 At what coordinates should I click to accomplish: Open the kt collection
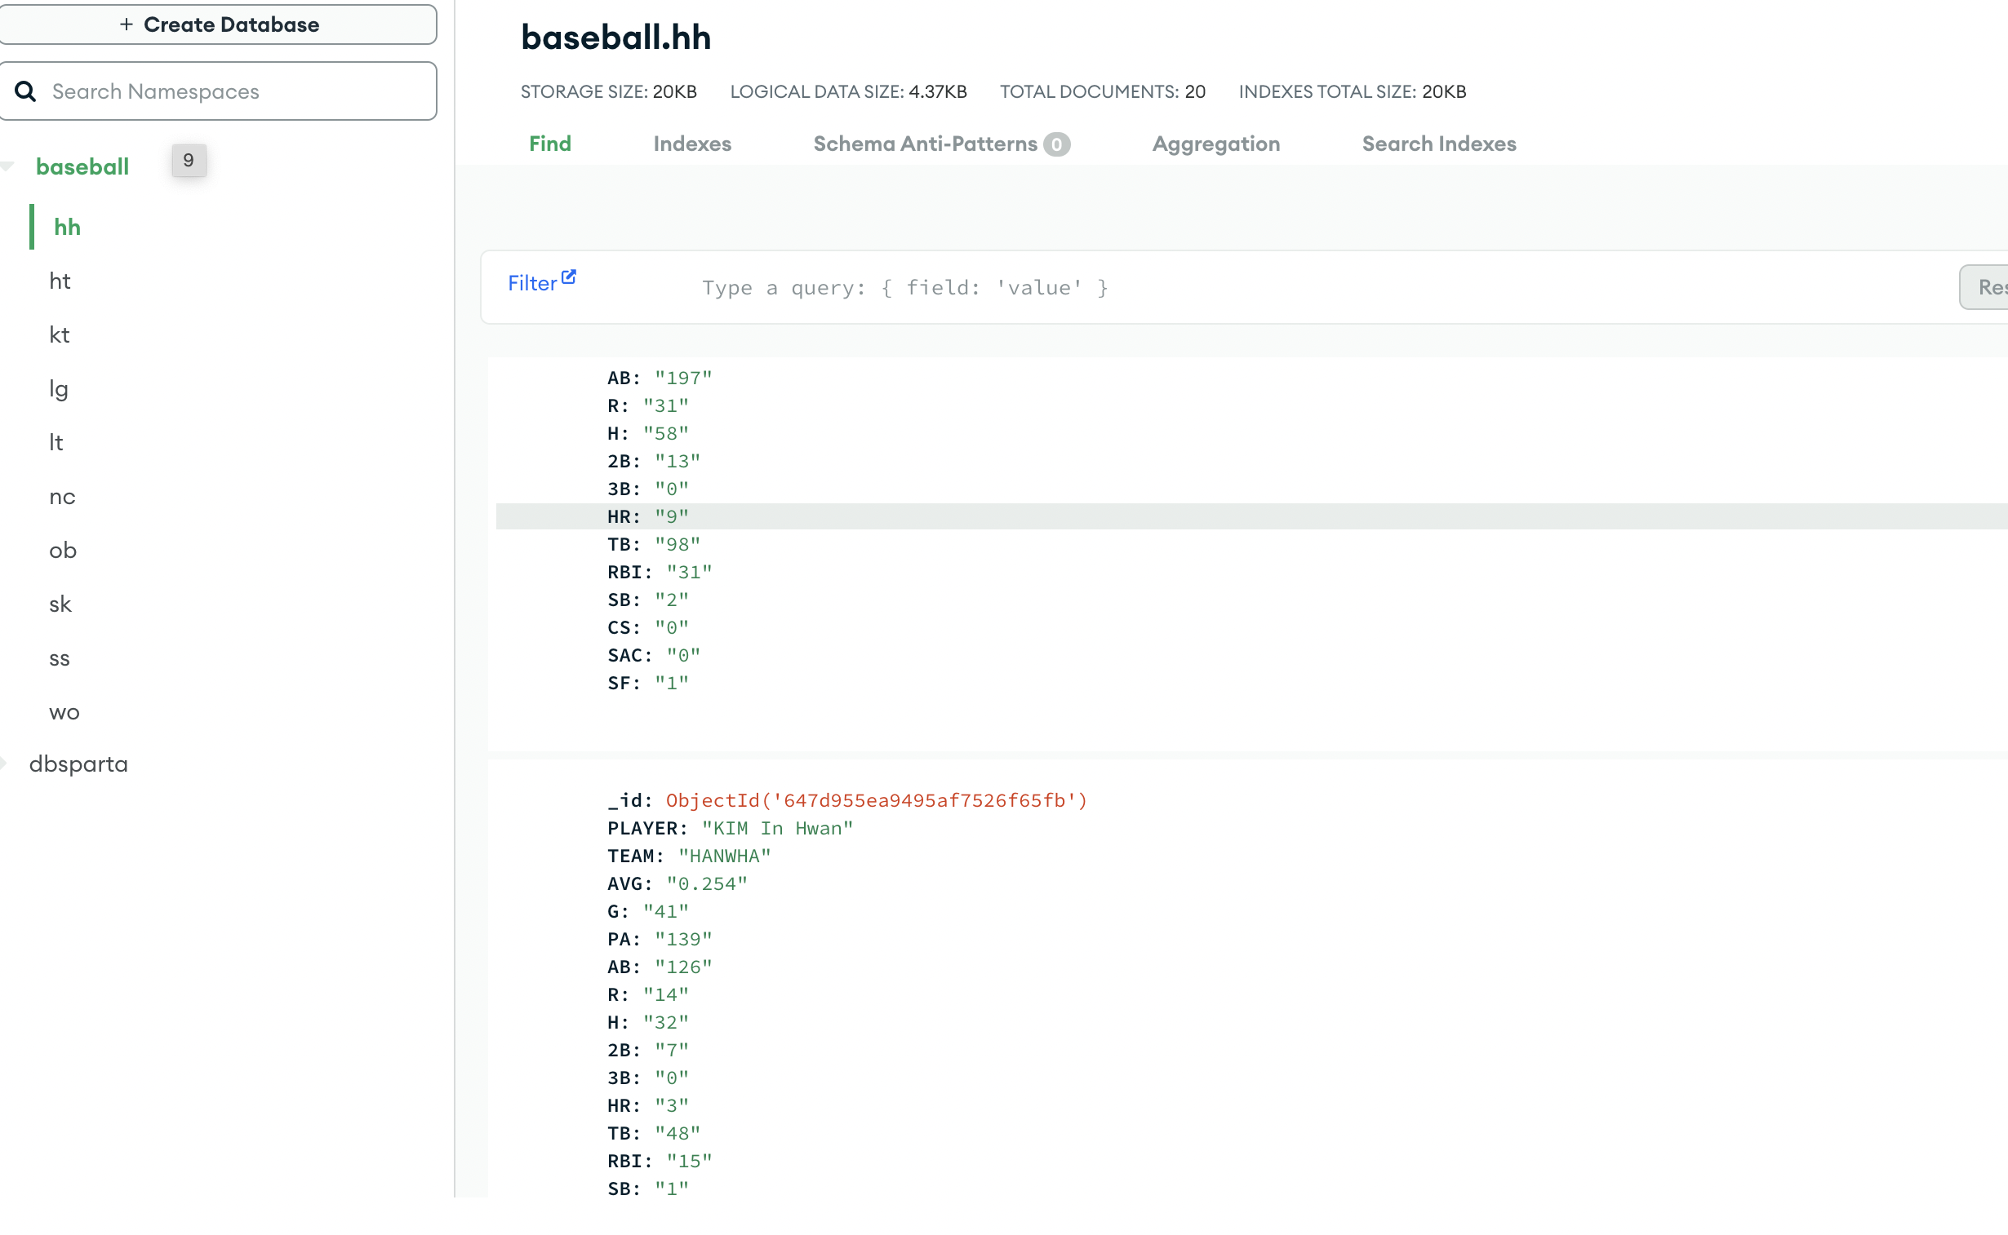coord(60,335)
